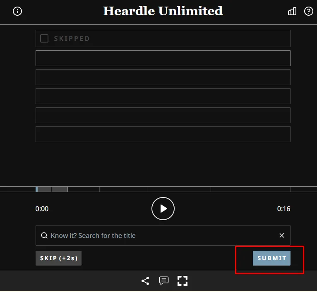This screenshot has width=317, height=292.
Task: Click the SKIPPED guess row checkbox
Action: tap(44, 38)
